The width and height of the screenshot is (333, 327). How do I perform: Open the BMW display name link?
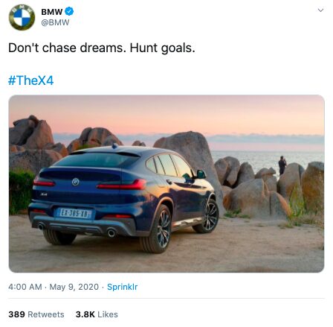pyautogui.click(x=51, y=12)
